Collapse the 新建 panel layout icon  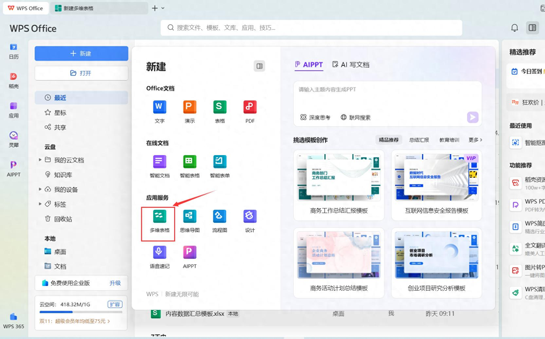[260, 66]
